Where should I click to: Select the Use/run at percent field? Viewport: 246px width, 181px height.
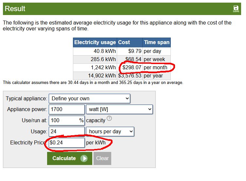point(64,120)
